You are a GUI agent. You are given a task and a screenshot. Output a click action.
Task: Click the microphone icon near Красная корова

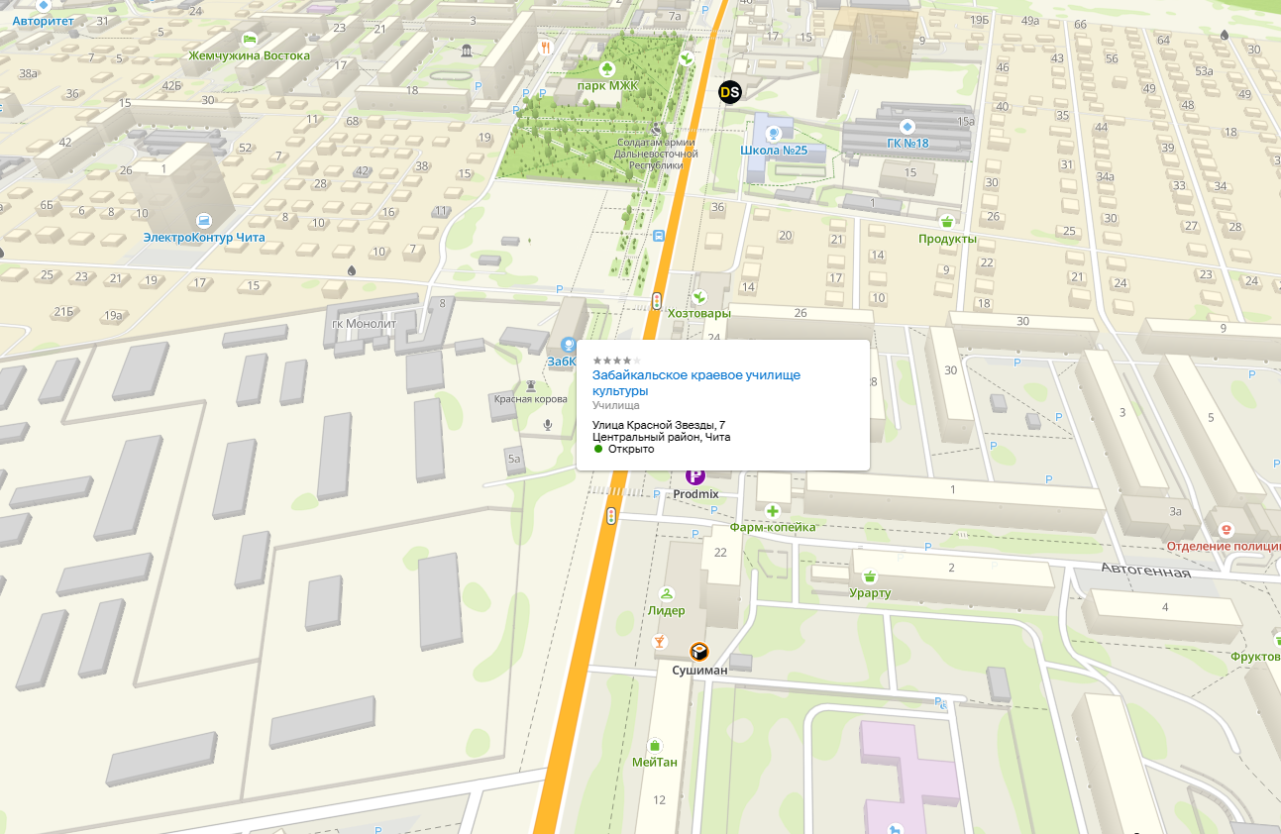[548, 424]
